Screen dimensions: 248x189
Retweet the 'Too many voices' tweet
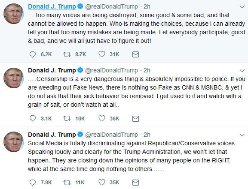(67, 54)
